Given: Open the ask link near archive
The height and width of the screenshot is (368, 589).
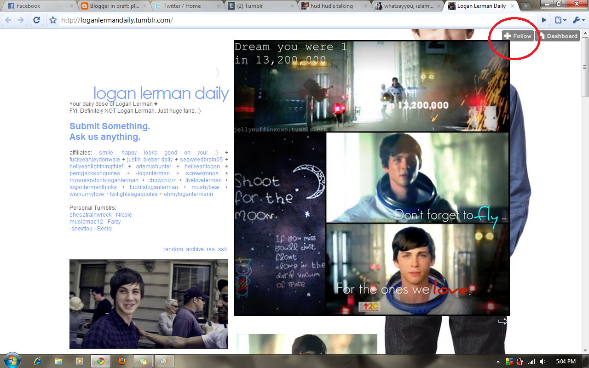Looking at the screenshot, I should [223, 249].
